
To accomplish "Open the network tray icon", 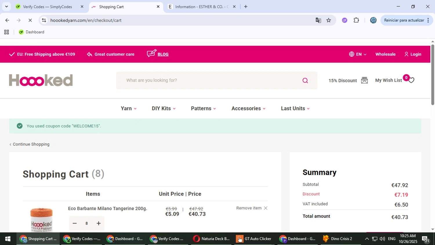I will tap(375, 239).
